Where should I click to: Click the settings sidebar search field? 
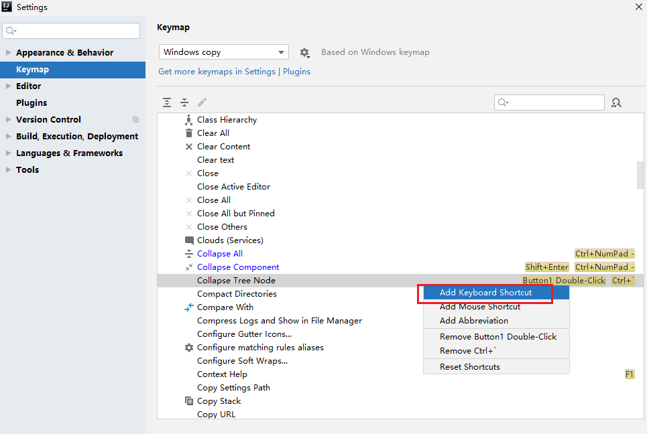(71, 31)
